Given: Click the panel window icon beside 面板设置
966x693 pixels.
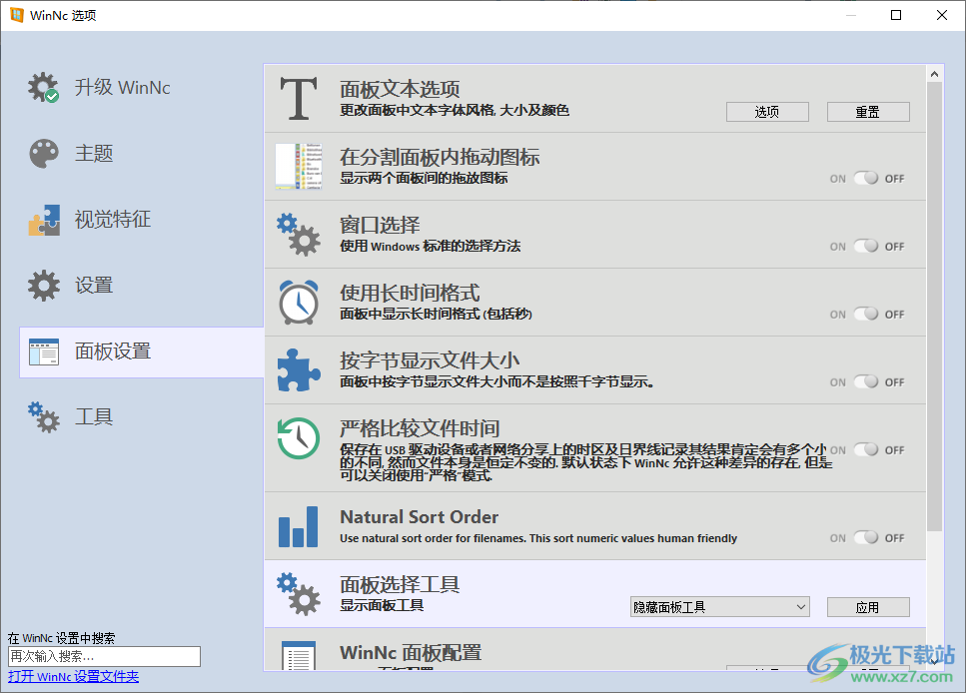Looking at the screenshot, I should pos(44,351).
